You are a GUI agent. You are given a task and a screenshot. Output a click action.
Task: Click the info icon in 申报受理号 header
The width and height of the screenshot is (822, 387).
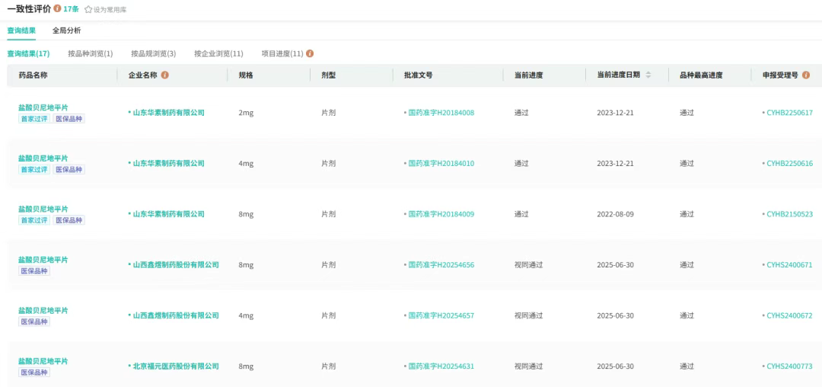[x=806, y=75]
